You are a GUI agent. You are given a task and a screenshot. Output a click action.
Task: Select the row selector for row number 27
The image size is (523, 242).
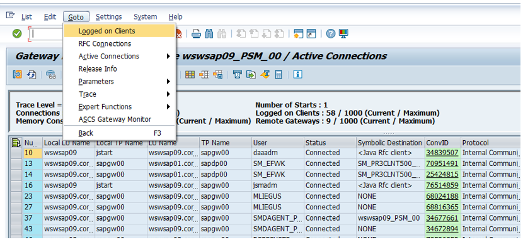coord(16,207)
